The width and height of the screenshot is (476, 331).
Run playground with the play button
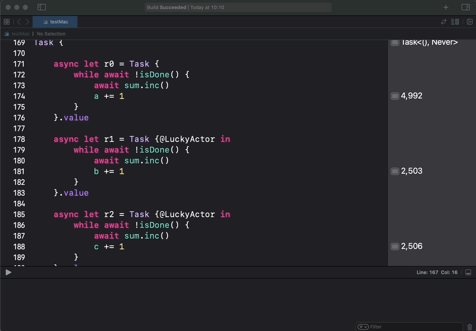pos(8,273)
